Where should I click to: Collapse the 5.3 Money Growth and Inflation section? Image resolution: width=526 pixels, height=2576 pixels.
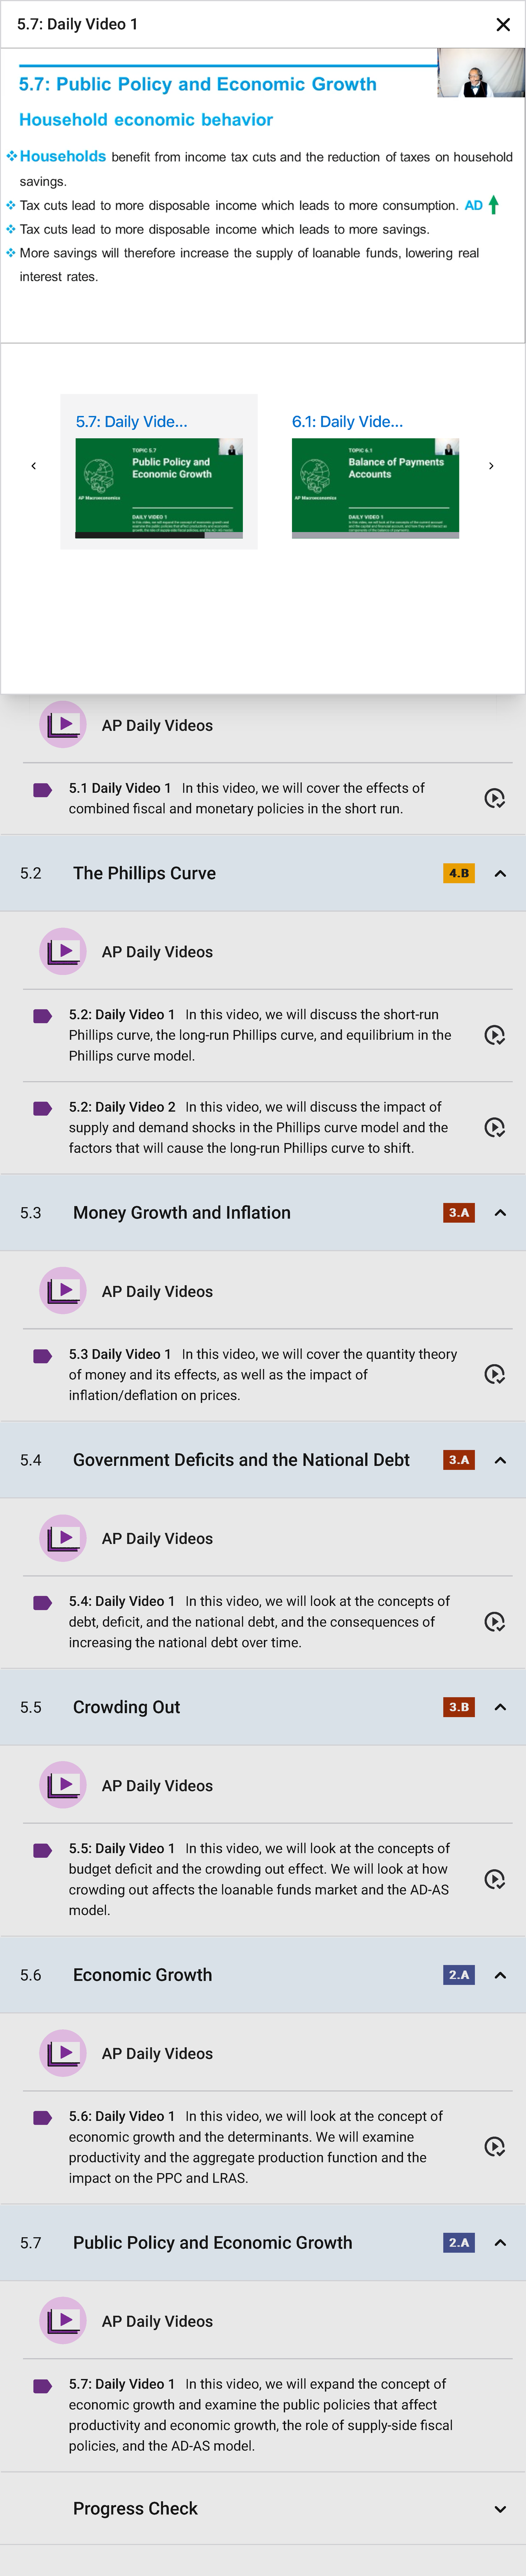click(500, 1212)
